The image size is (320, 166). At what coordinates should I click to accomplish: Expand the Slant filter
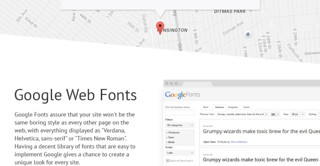pos(170,138)
